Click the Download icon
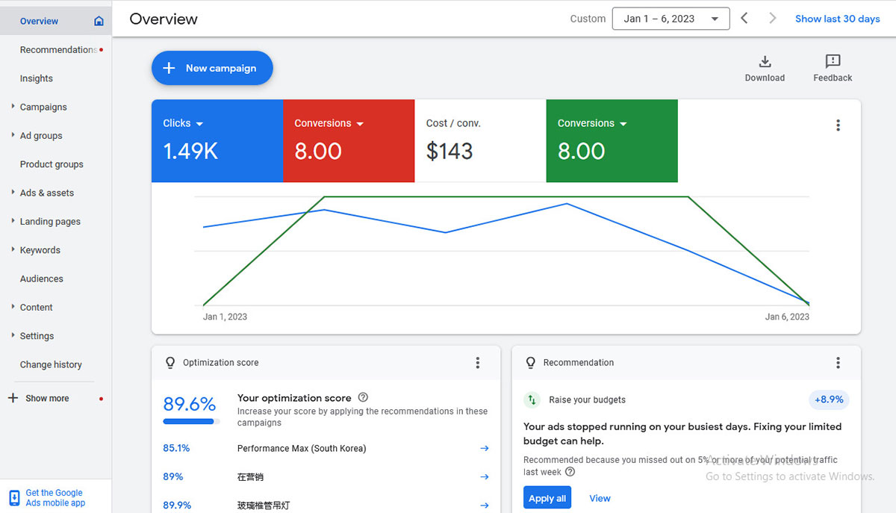The image size is (896, 513). [765, 62]
